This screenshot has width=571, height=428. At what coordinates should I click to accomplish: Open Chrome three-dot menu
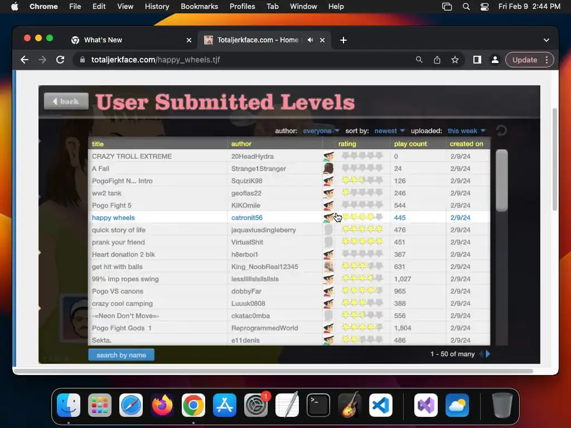coord(546,60)
